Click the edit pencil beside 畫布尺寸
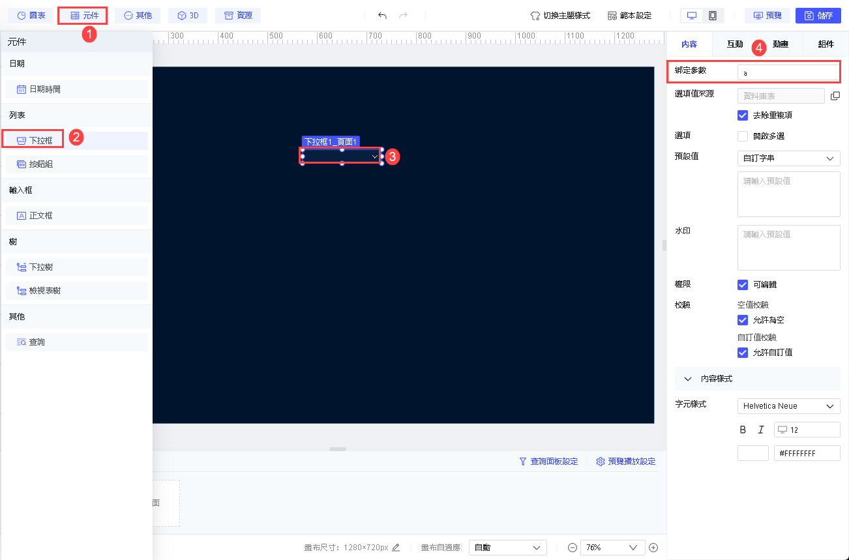 pos(396,548)
